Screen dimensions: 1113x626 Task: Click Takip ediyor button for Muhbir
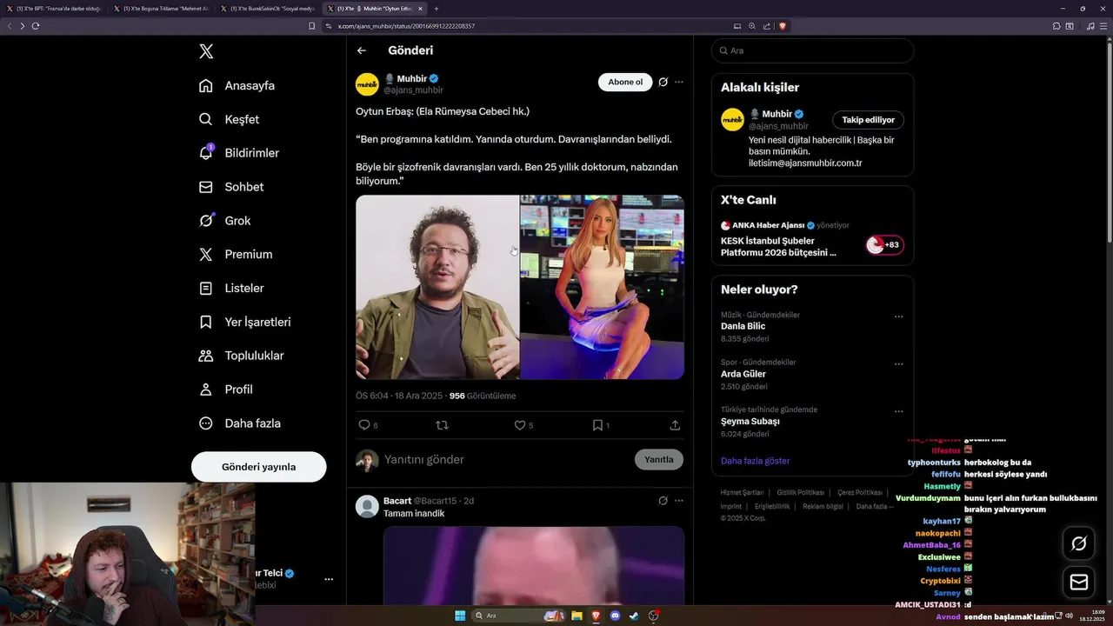[x=868, y=120]
